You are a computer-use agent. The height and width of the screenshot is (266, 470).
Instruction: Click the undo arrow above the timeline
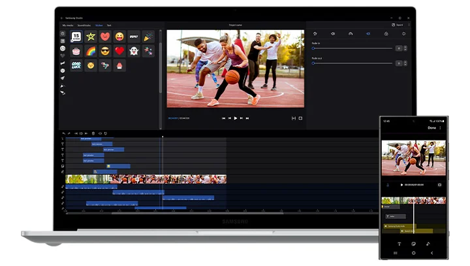click(63, 133)
